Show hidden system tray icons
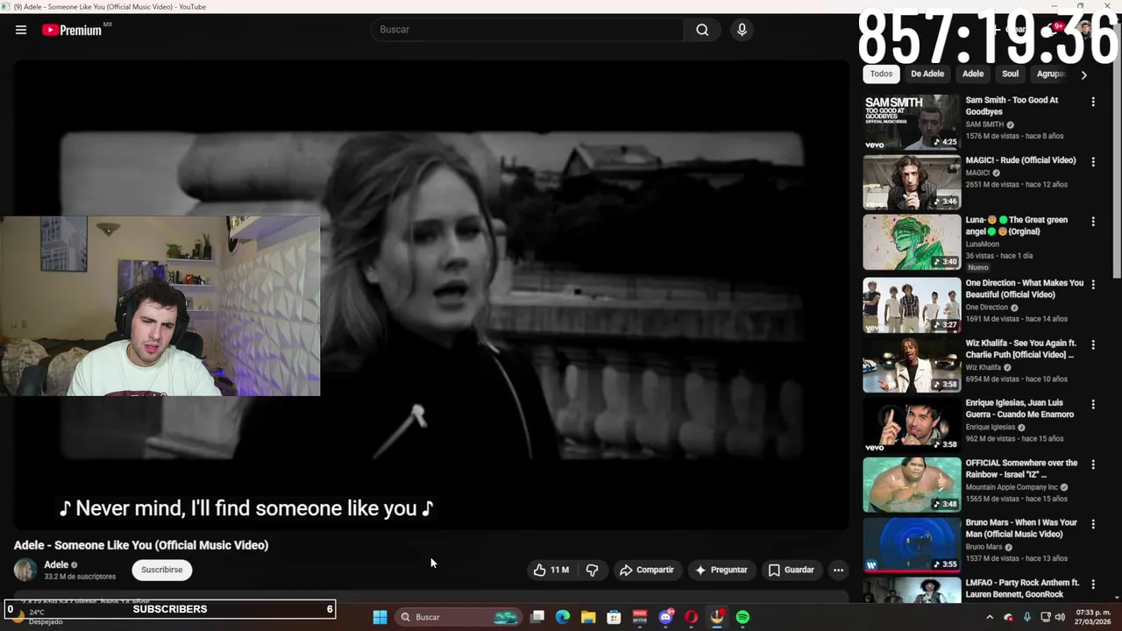Screen dimensions: 1122x631 [990, 617]
